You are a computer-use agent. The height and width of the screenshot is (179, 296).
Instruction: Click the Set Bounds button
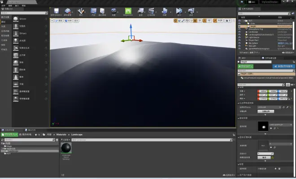(266, 111)
